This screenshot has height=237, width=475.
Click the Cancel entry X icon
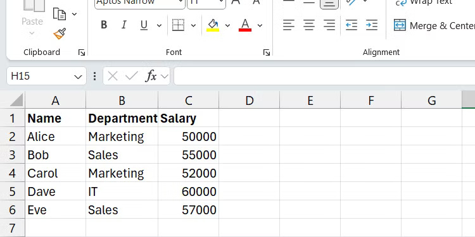(x=112, y=76)
